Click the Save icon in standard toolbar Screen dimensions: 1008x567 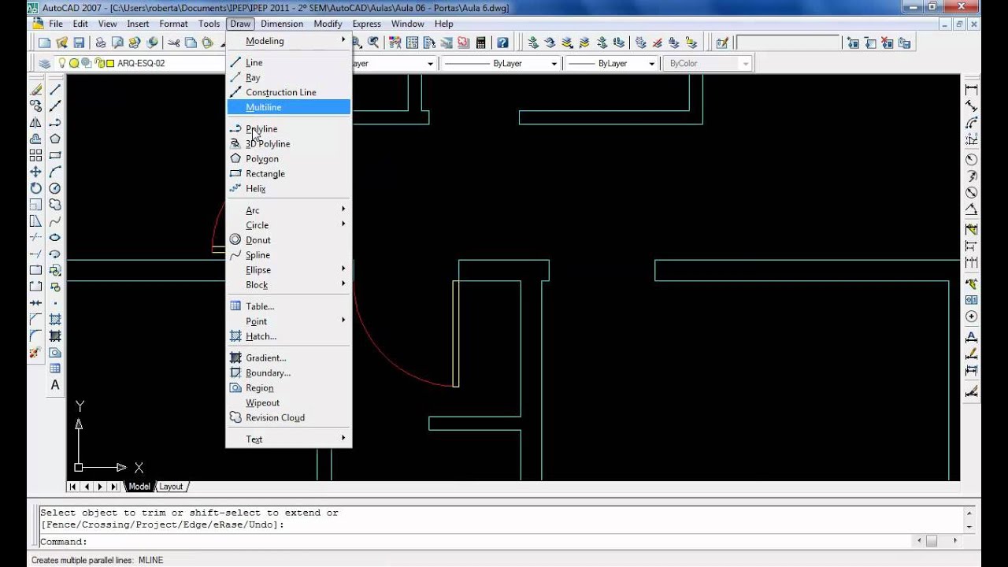(x=79, y=43)
